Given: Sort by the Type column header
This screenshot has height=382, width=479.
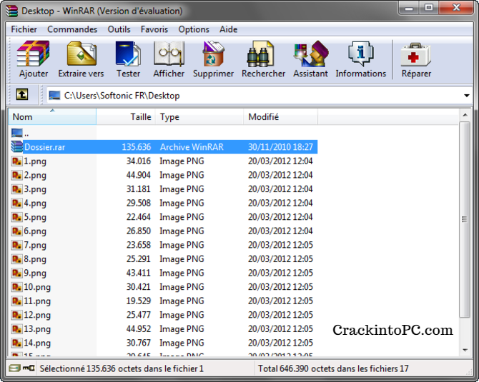Looking at the screenshot, I should [199, 116].
